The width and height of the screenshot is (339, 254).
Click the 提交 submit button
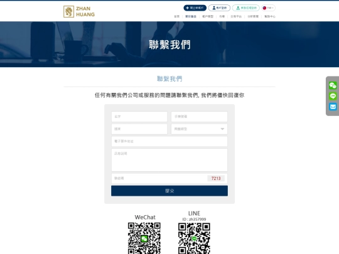(169, 191)
